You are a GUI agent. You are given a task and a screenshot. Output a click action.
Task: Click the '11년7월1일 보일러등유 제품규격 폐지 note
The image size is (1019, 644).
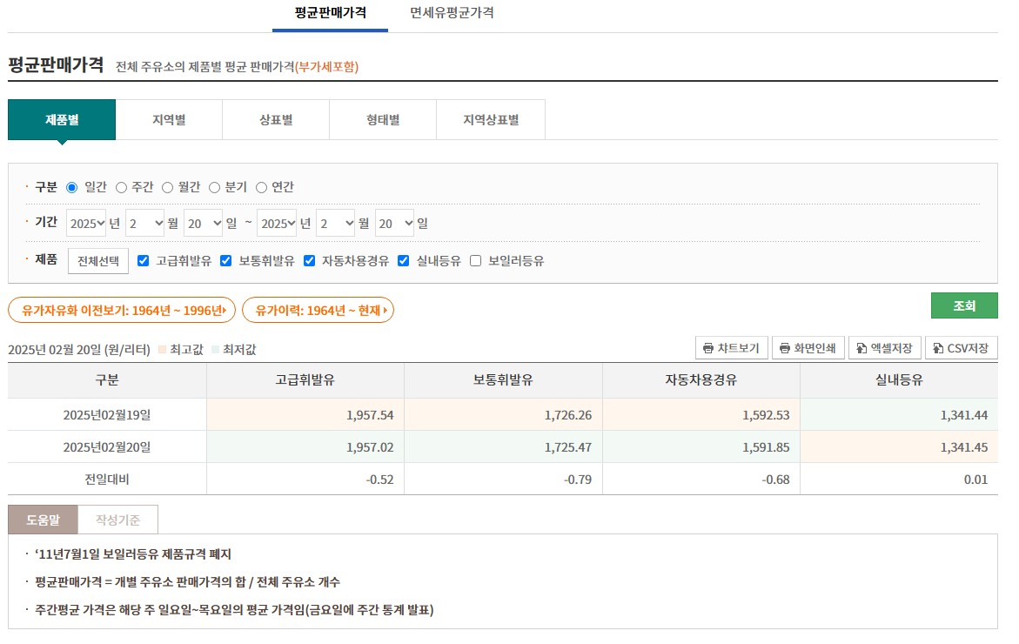pyautogui.click(x=132, y=554)
